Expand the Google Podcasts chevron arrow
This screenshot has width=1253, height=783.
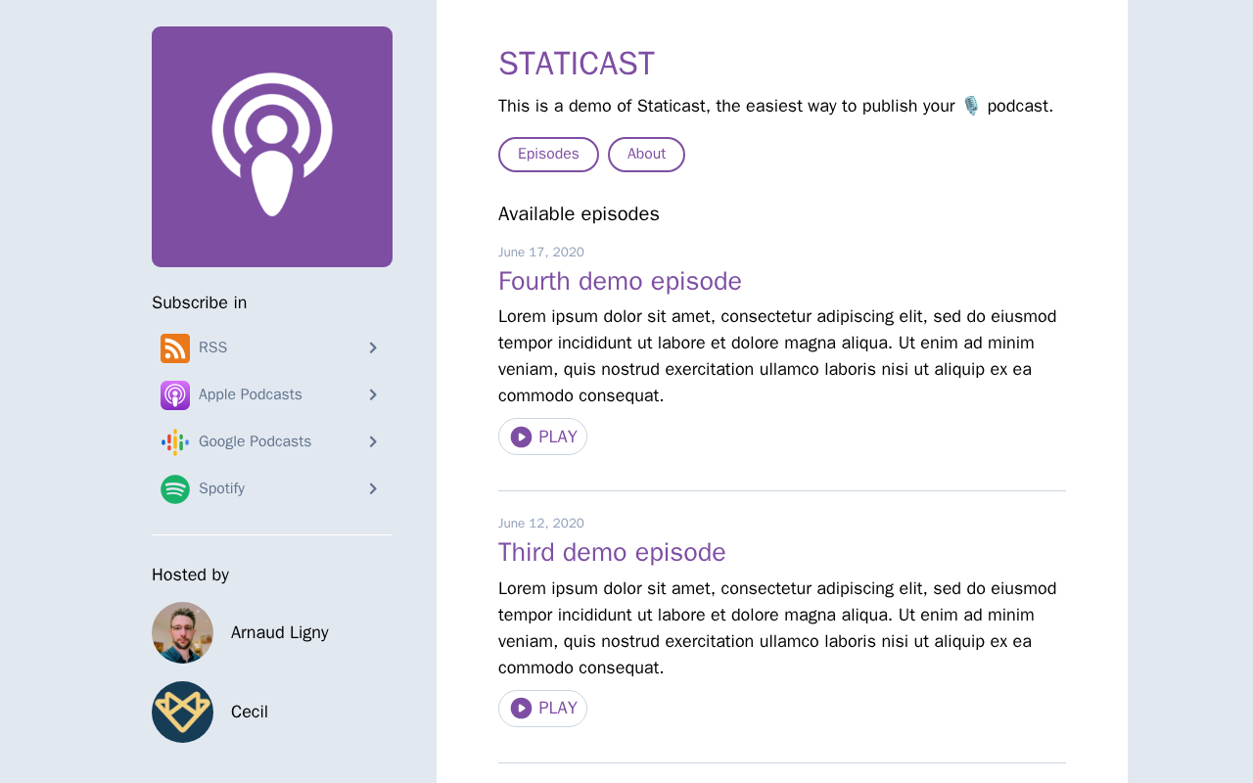[373, 441]
